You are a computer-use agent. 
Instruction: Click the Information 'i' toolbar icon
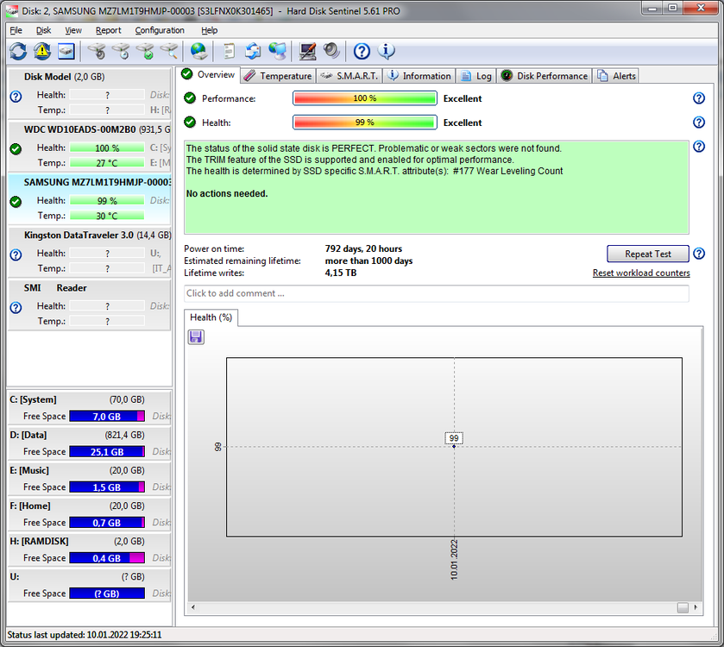click(387, 51)
